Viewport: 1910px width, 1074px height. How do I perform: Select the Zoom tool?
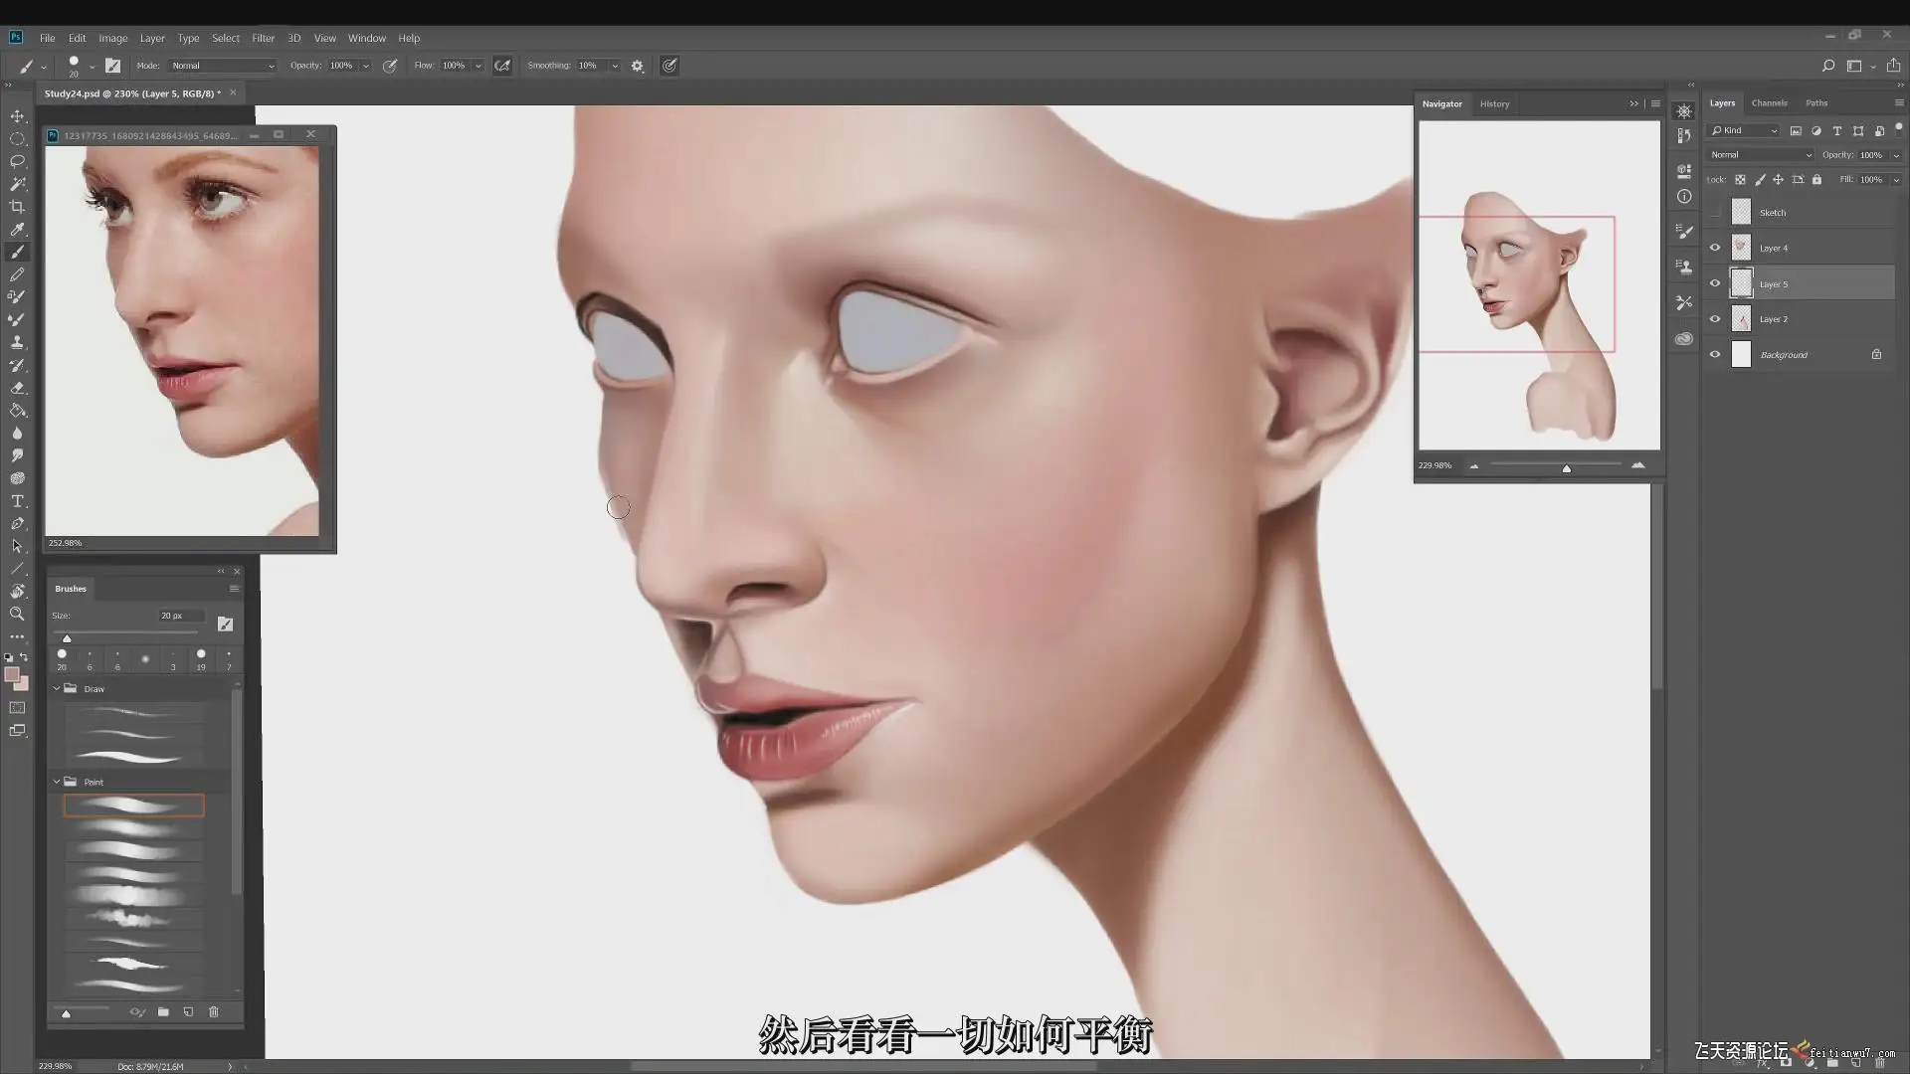coord(17,614)
